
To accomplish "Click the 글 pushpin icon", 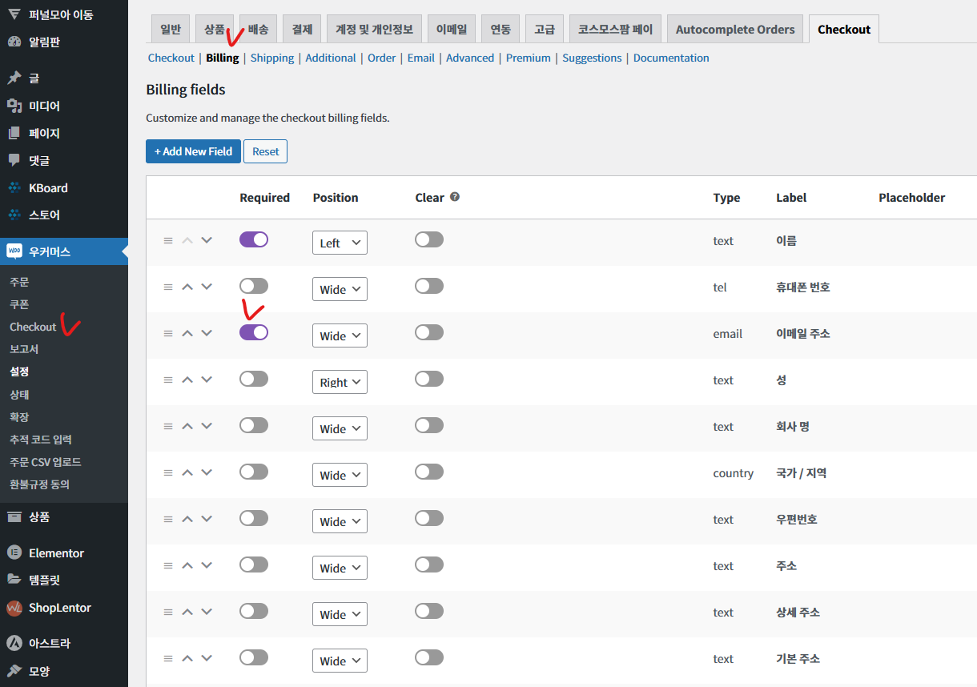I will tap(14, 78).
